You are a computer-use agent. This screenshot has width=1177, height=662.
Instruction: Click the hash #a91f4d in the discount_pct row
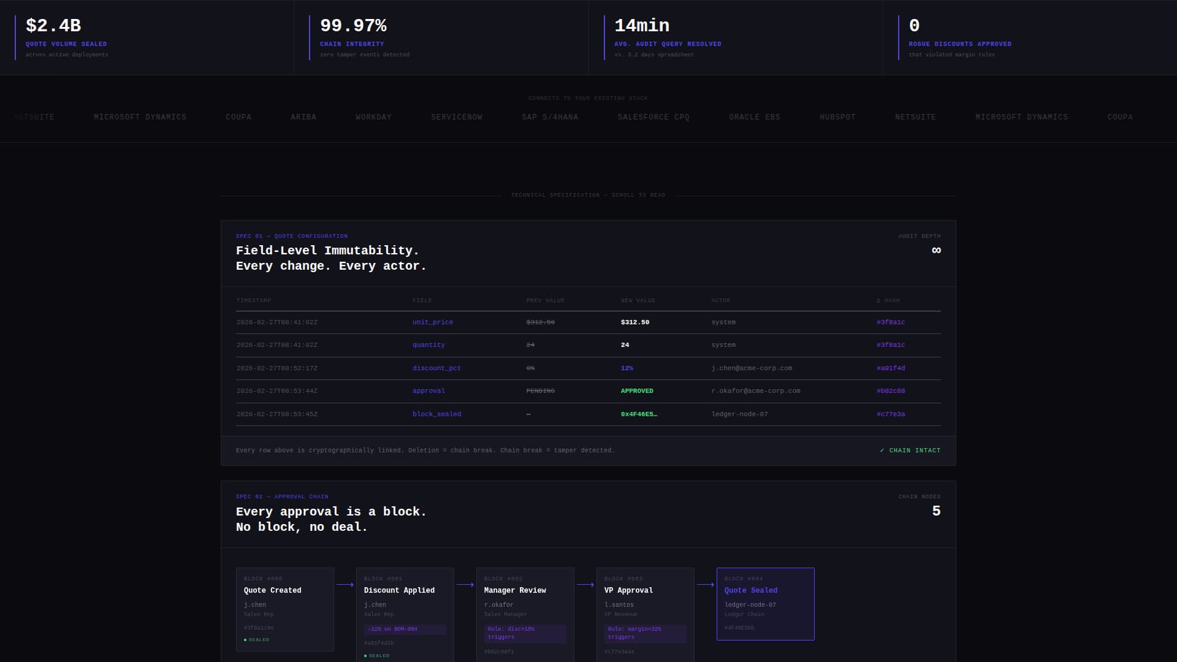pos(891,368)
